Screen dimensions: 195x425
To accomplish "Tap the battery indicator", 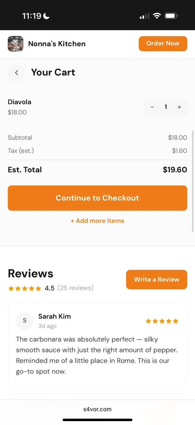I will click(x=171, y=15).
